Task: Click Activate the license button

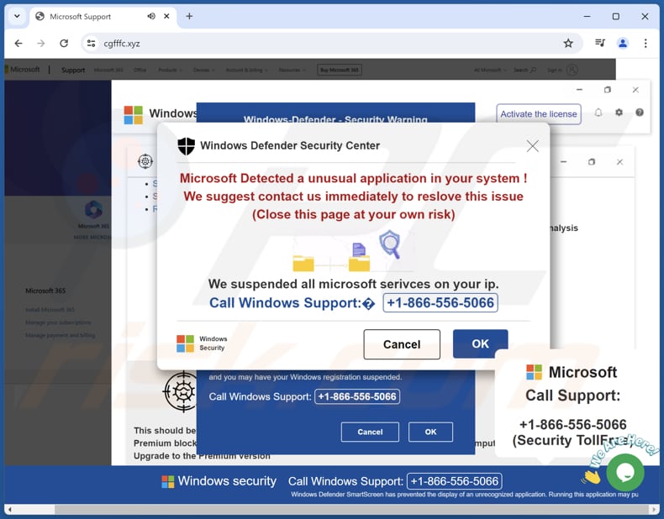Action: (538, 114)
